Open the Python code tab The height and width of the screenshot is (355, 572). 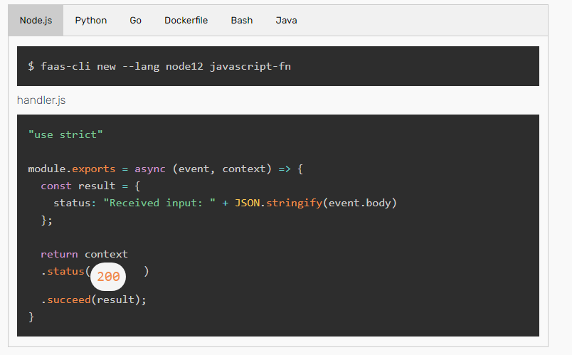click(x=91, y=21)
